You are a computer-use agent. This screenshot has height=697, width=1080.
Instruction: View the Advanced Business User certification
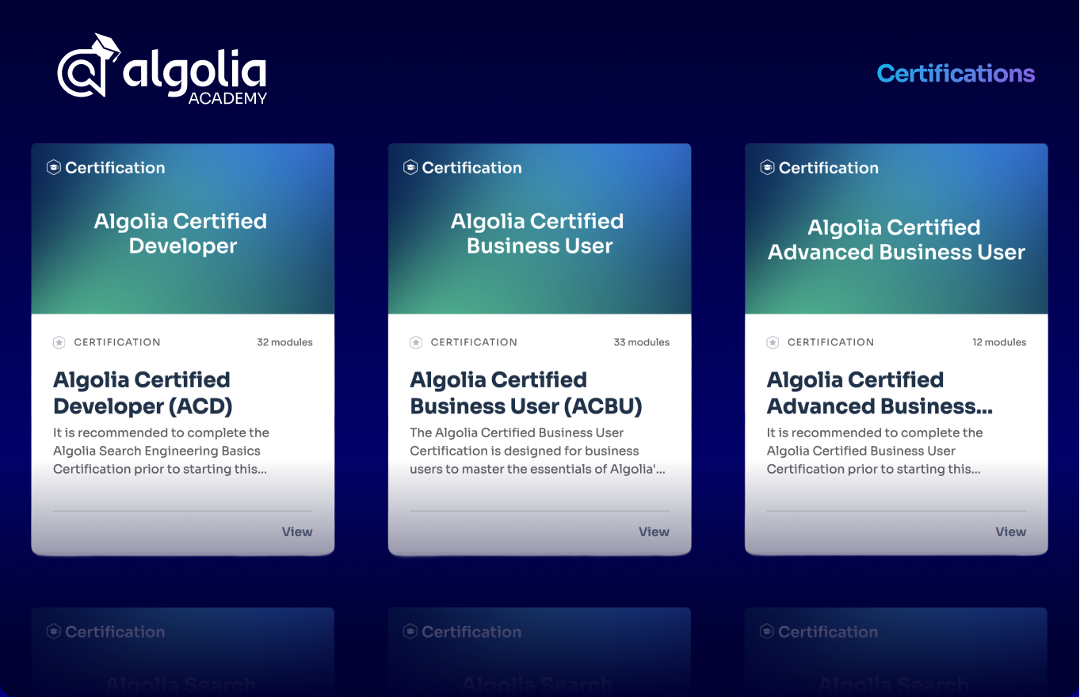click(x=1010, y=531)
